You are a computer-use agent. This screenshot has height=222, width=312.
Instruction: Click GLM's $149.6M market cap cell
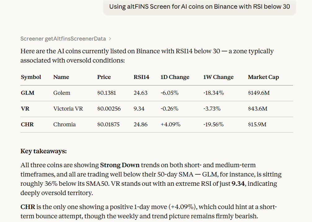click(x=259, y=93)
